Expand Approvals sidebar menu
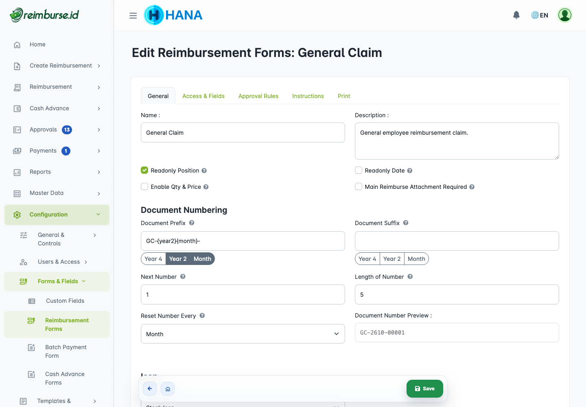The width and height of the screenshot is (586, 407). (x=57, y=129)
